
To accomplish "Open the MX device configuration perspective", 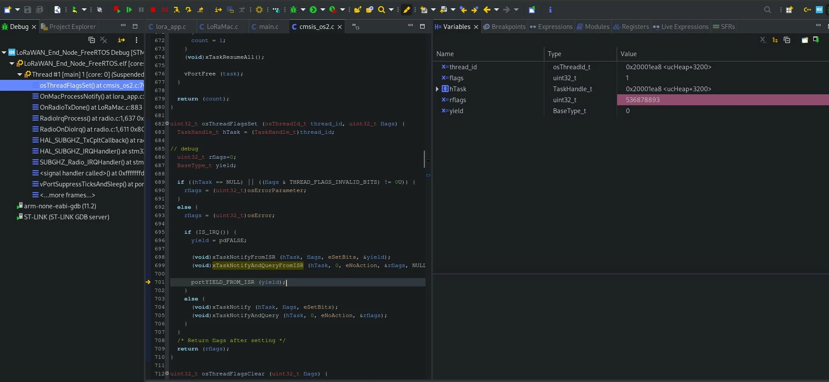I will tap(819, 9).
